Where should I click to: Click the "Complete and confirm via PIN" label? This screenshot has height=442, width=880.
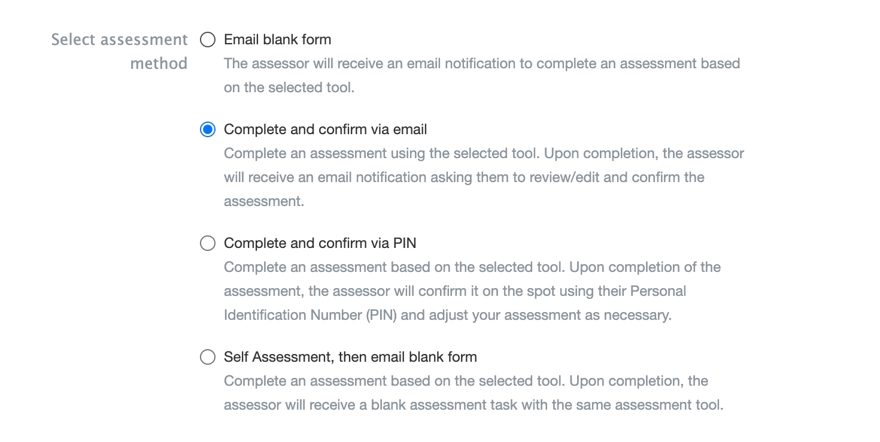(x=320, y=243)
